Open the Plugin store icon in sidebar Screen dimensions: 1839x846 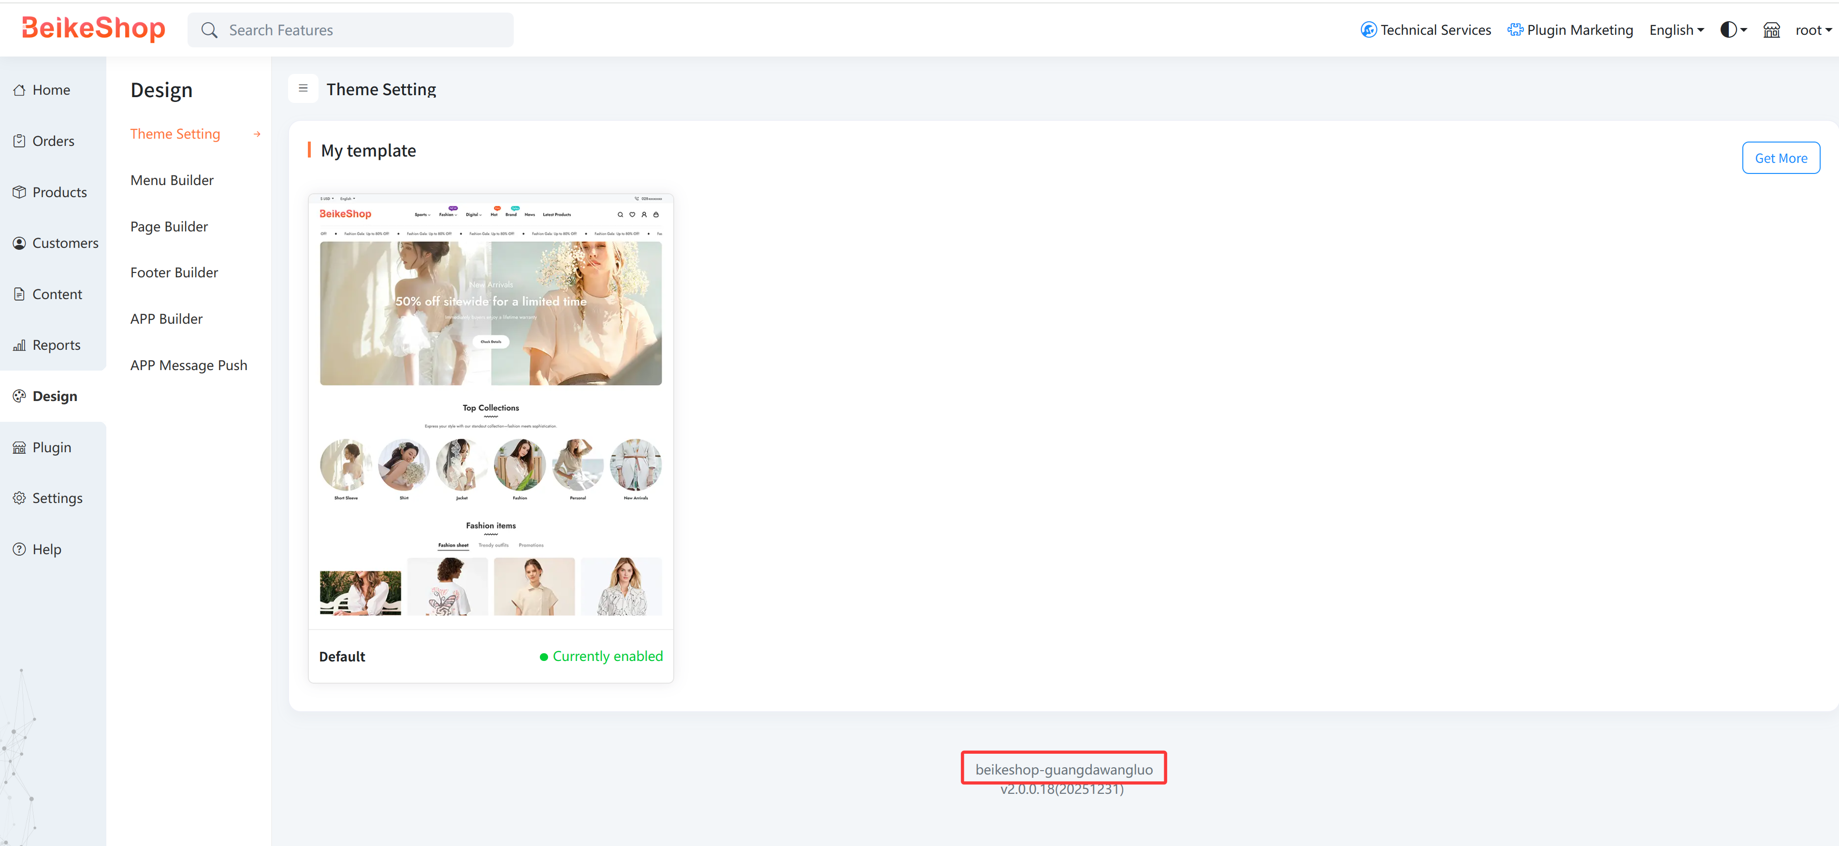point(19,447)
